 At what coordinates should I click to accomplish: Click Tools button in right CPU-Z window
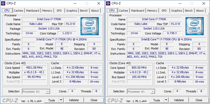tap(157, 100)
